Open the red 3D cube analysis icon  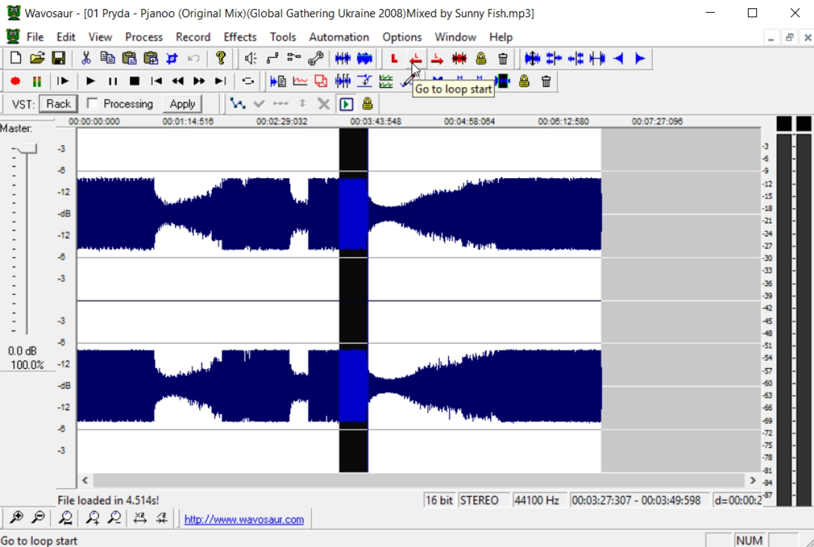[321, 81]
